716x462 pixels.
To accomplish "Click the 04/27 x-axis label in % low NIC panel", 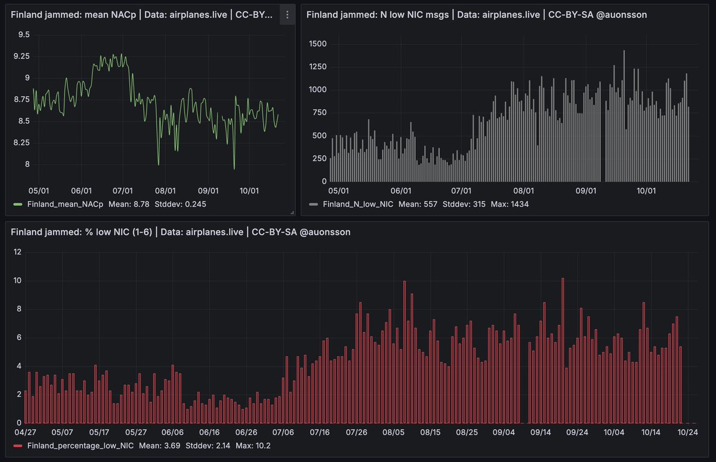I will point(25,432).
